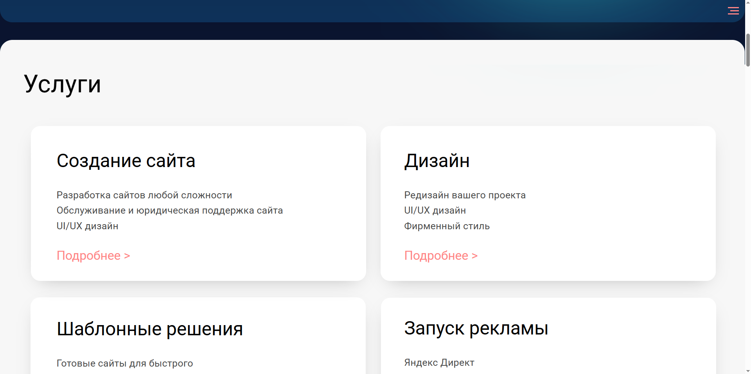Click "Подробнее >" under Дизайн
Image resolution: width=751 pixels, height=374 pixels.
click(x=441, y=255)
